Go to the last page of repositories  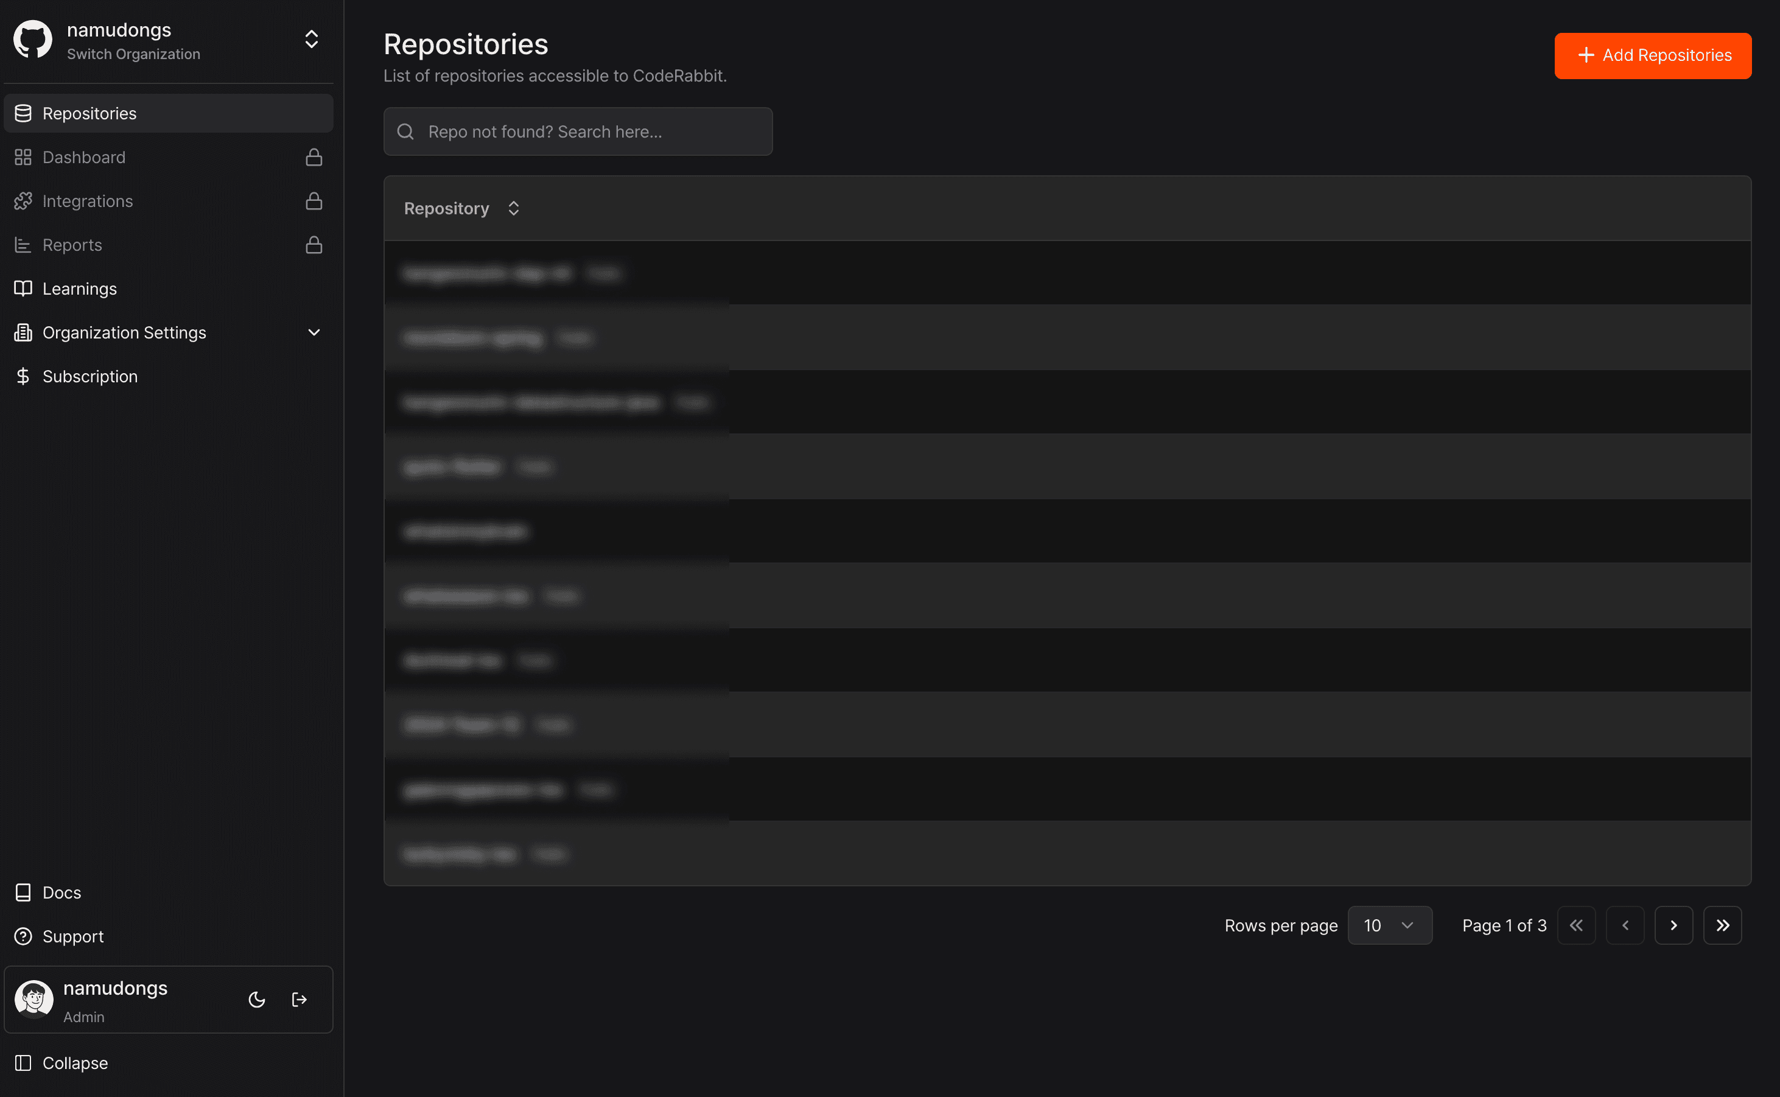tap(1723, 925)
